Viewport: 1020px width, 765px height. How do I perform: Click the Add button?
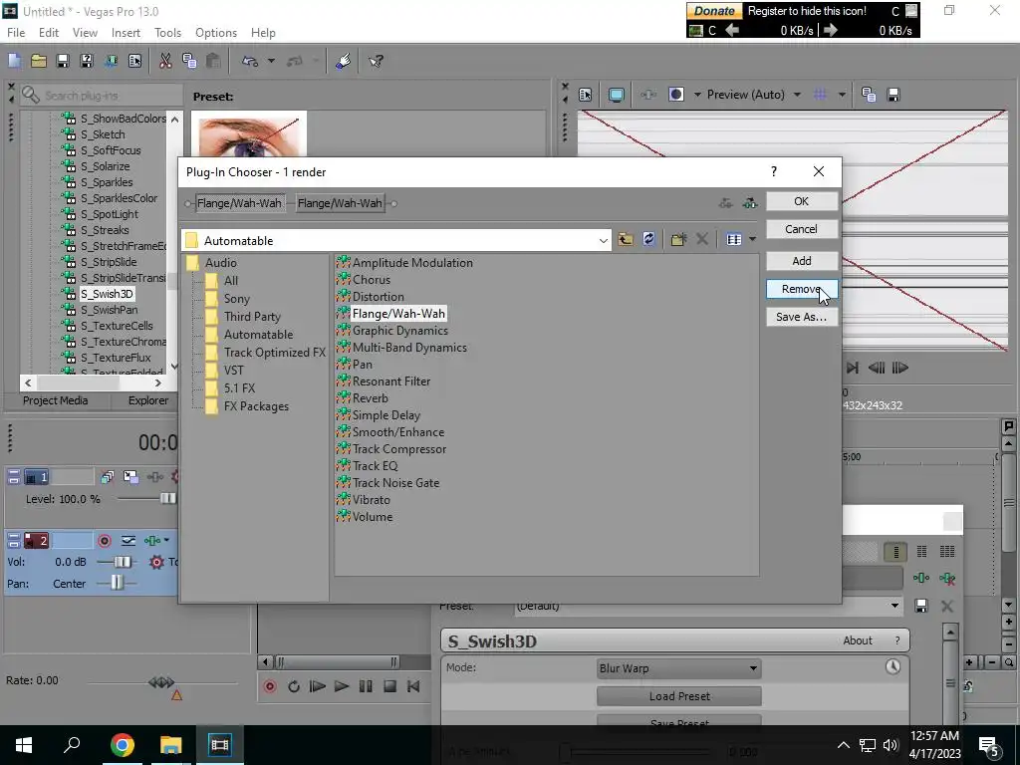coord(802,261)
